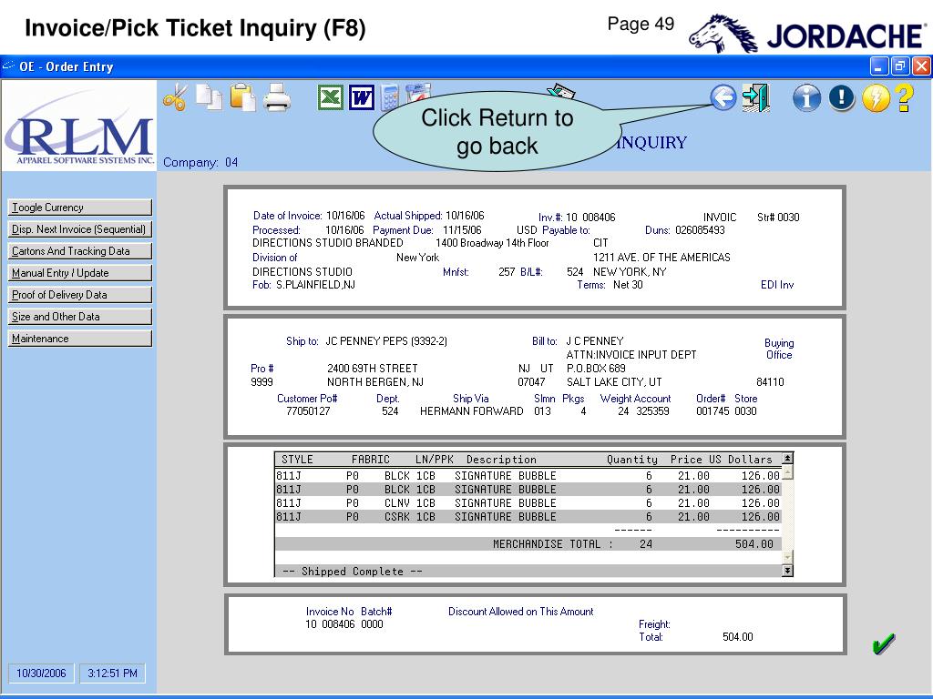Click the date field 10/30/2006
Screen dimensions: 933x699
pyautogui.click(x=41, y=674)
